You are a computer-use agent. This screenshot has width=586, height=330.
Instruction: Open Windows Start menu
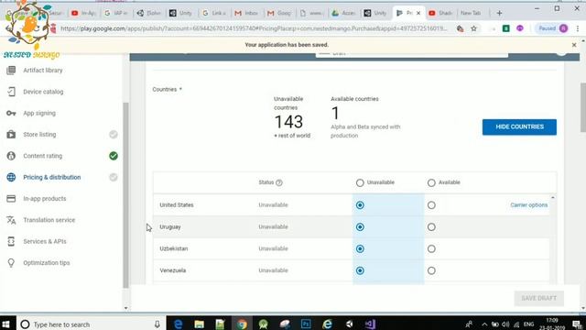[6, 324]
